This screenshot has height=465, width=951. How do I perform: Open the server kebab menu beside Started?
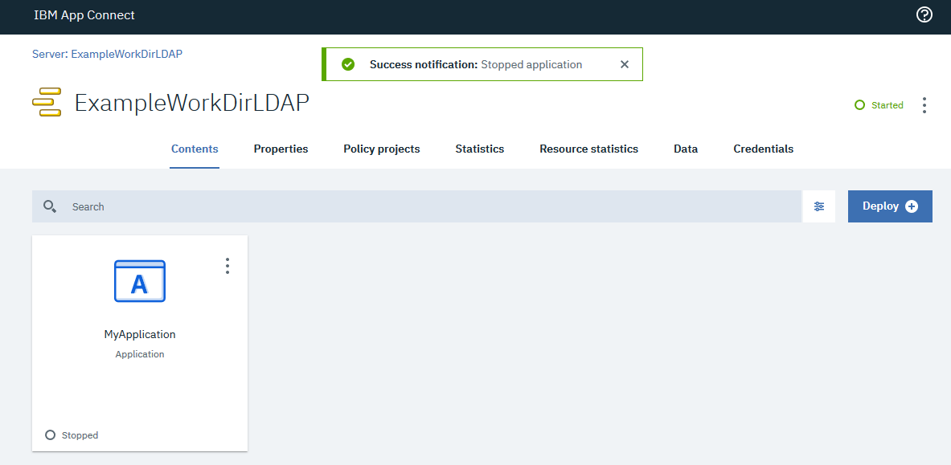[x=924, y=105]
